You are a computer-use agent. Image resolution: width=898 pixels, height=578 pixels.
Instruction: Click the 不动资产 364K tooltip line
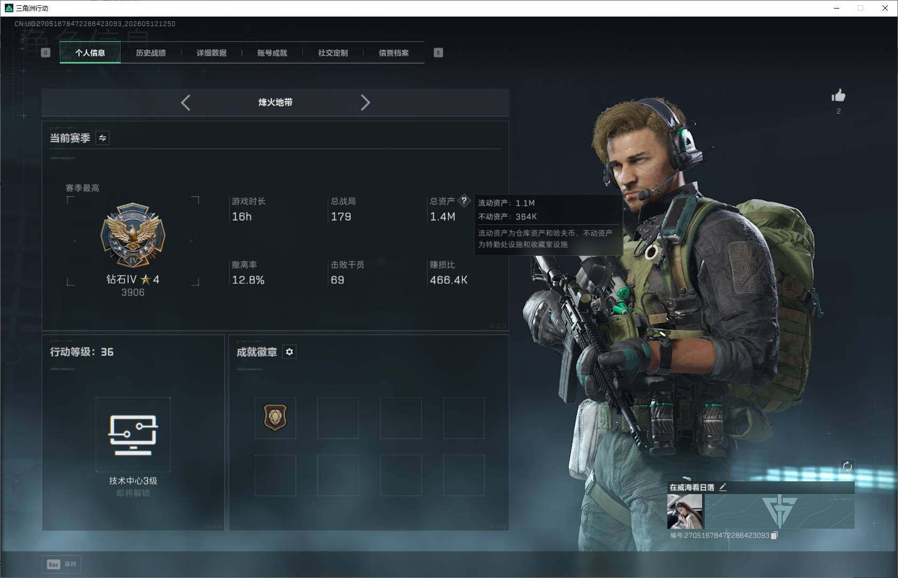(508, 216)
